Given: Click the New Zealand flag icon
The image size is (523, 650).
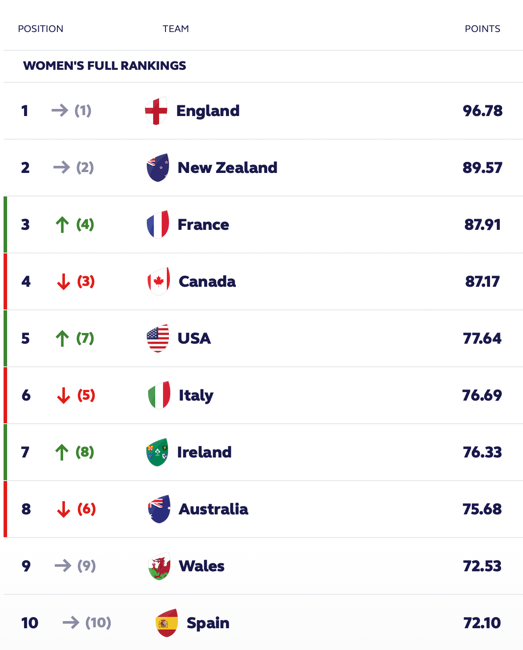Looking at the screenshot, I should click(158, 168).
